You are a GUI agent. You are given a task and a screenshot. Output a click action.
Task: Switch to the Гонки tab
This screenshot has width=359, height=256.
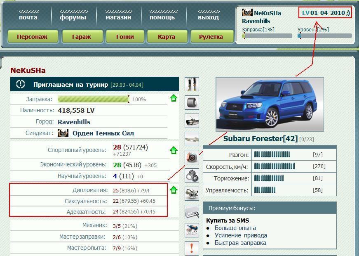(125, 36)
